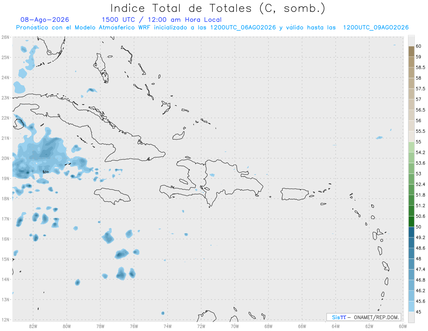Click the '66W' longitude axis label
This screenshot has width=428, height=331.
click(x=302, y=326)
